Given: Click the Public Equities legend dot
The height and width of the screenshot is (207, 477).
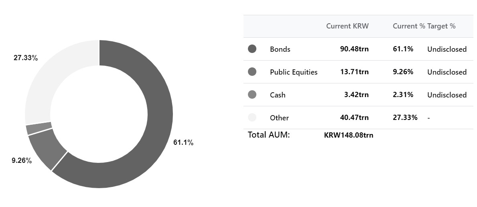Looking at the screenshot, I should pos(252,71).
